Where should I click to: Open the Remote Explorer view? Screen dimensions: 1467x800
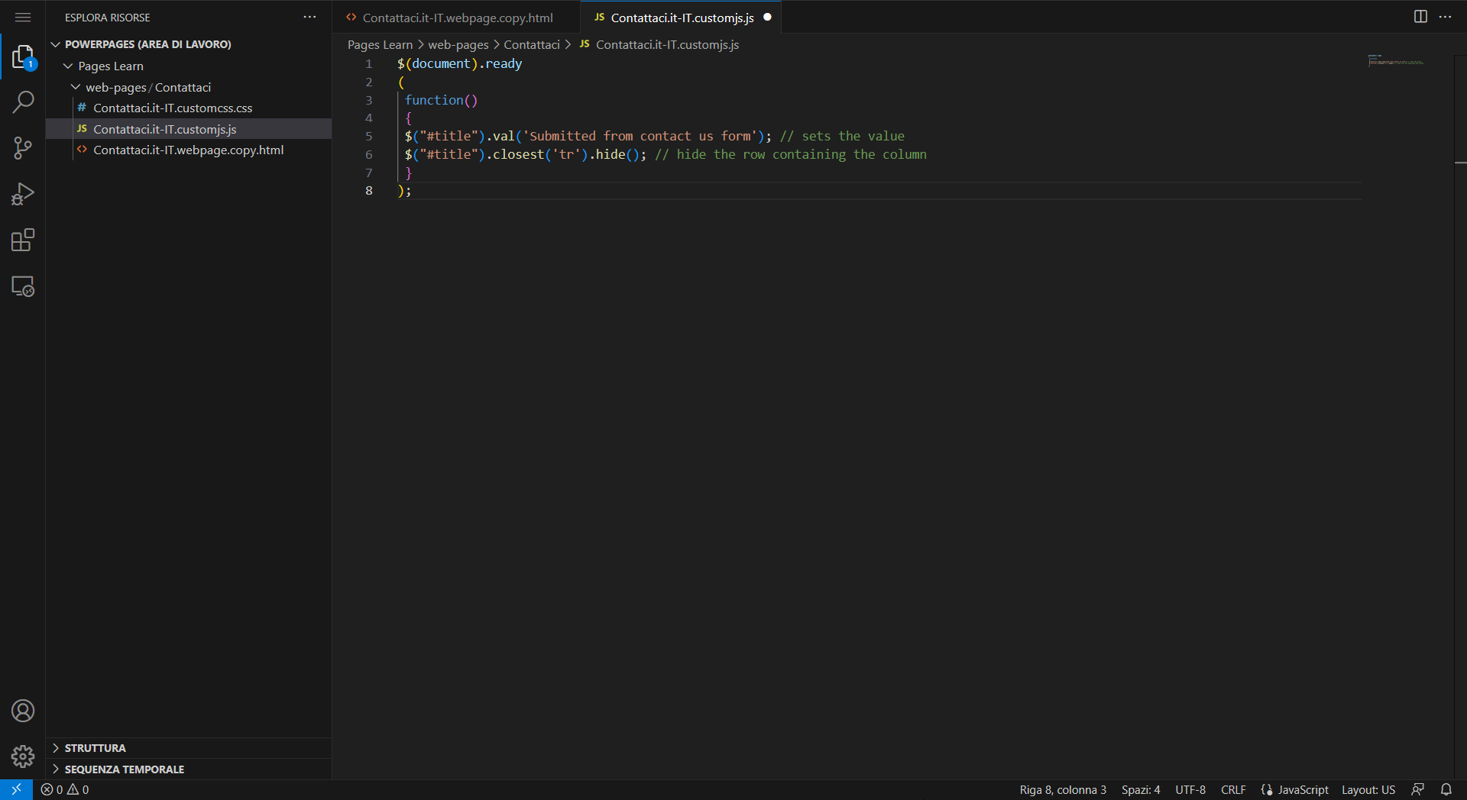tap(23, 286)
